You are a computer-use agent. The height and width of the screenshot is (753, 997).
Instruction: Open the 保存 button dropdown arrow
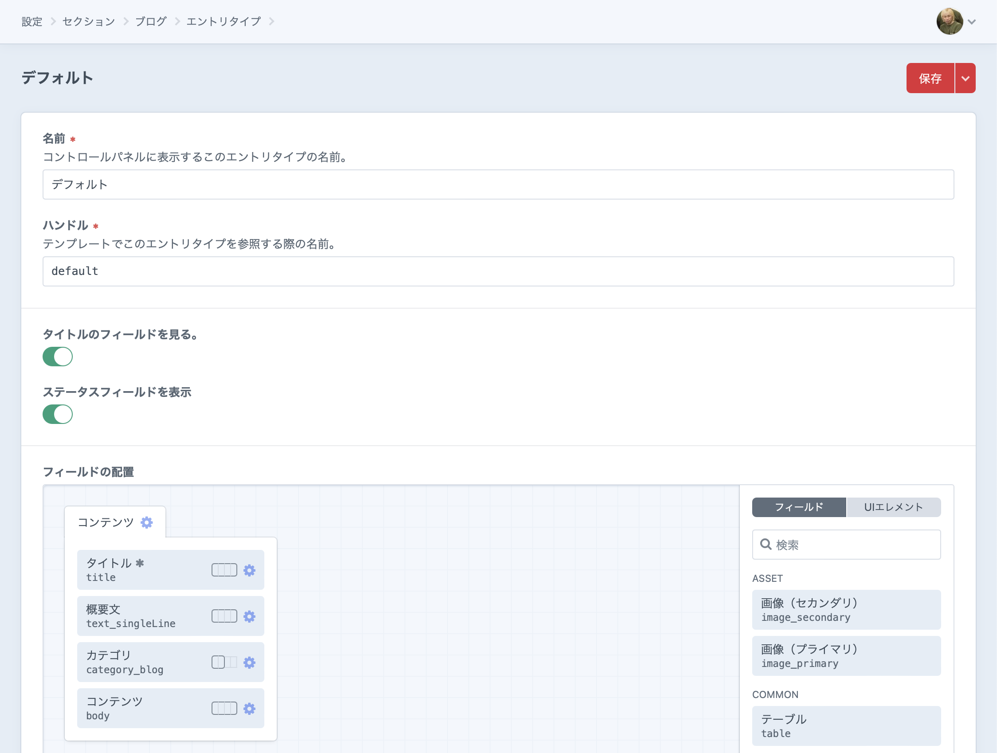[x=966, y=78]
